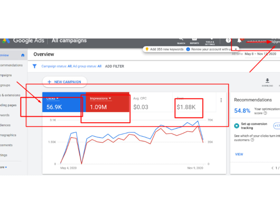
Task: Open Keywords in the sidebar
Action: [x=5, y=115]
